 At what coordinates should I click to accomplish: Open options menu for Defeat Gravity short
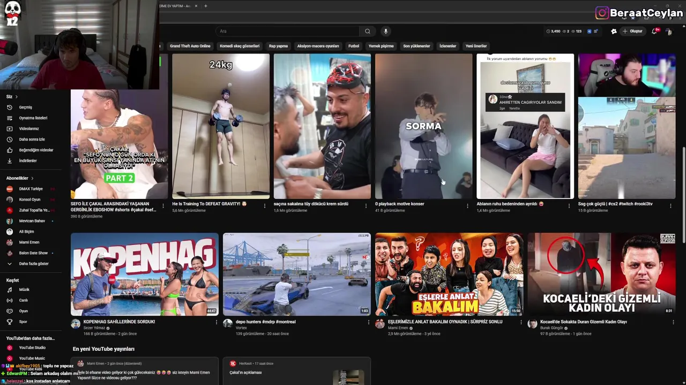(264, 206)
